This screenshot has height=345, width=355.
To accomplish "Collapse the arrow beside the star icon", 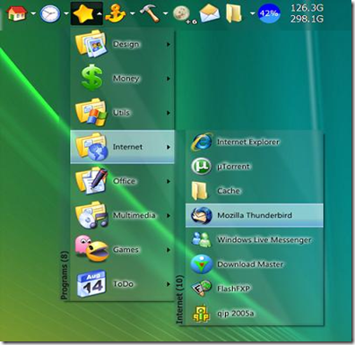I will pos(99,13).
